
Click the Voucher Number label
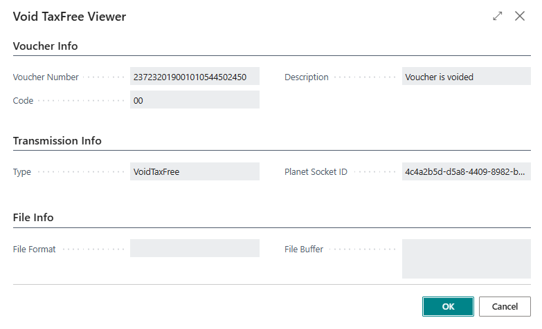[46, 77]
